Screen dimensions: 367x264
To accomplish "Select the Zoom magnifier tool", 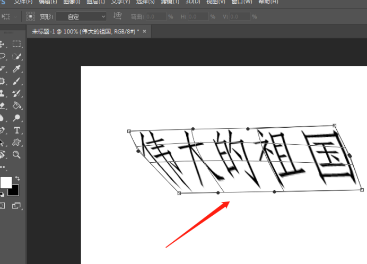I will pos(16,154).
